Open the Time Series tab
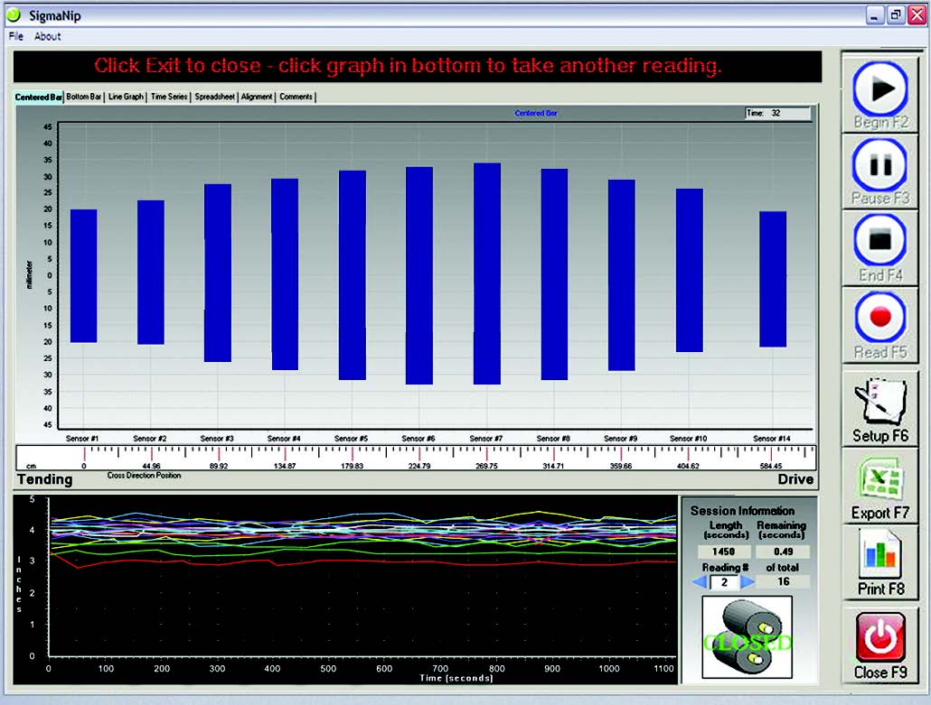This screenshot has height=705, width=931. point(169,97)
